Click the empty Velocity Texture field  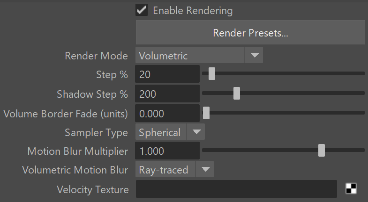[x=236, y=189]
